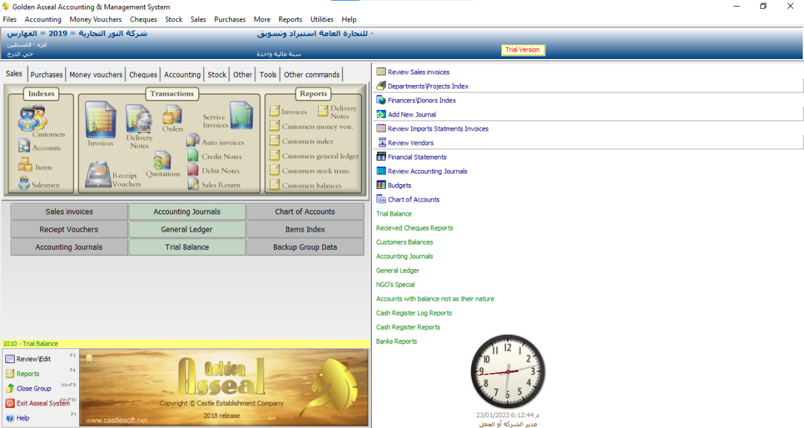Open the Utilities menu
Screen dimensions: 804x428
[x=322, y=19]
